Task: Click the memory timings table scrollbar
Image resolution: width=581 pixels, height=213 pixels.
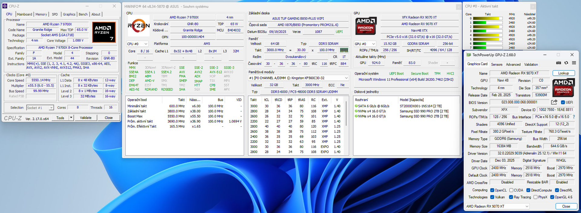Action: point(346,115)
